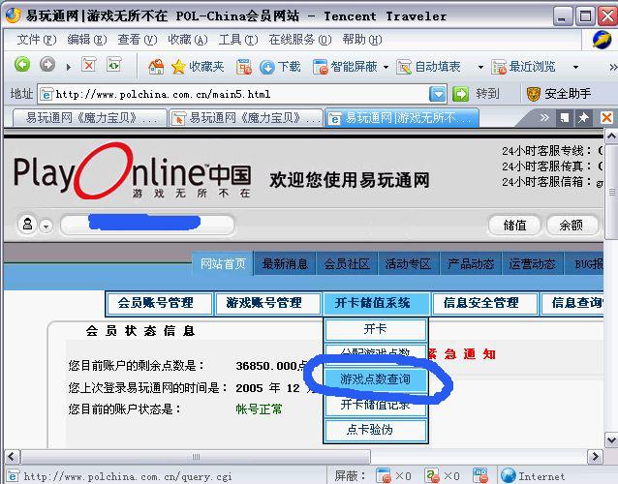Open 收藏夹 favorites star
This screenshot has width=618, height=484.
[x=198, y=67]
